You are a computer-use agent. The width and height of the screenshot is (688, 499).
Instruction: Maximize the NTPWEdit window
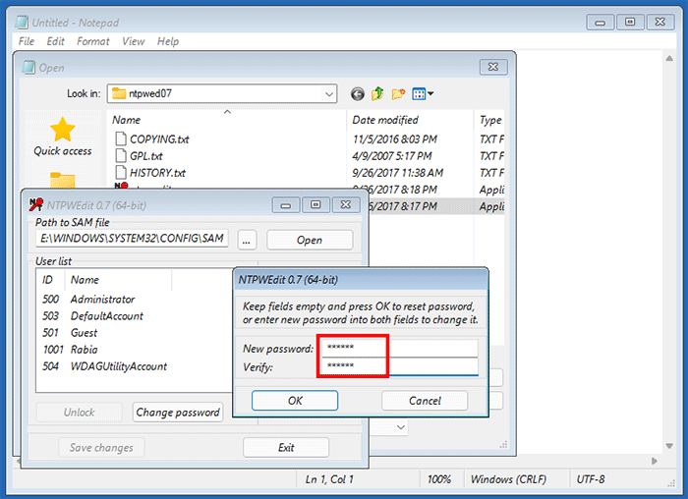(x=315, y=204)
